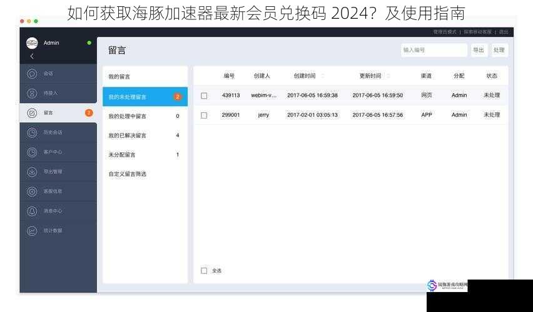Select the 未分配留言 filter
533x312 pixels.
(x=145, y=155)
